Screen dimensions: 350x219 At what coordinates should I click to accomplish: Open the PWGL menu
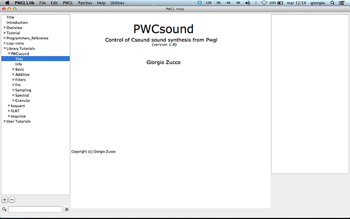(68, 3)
